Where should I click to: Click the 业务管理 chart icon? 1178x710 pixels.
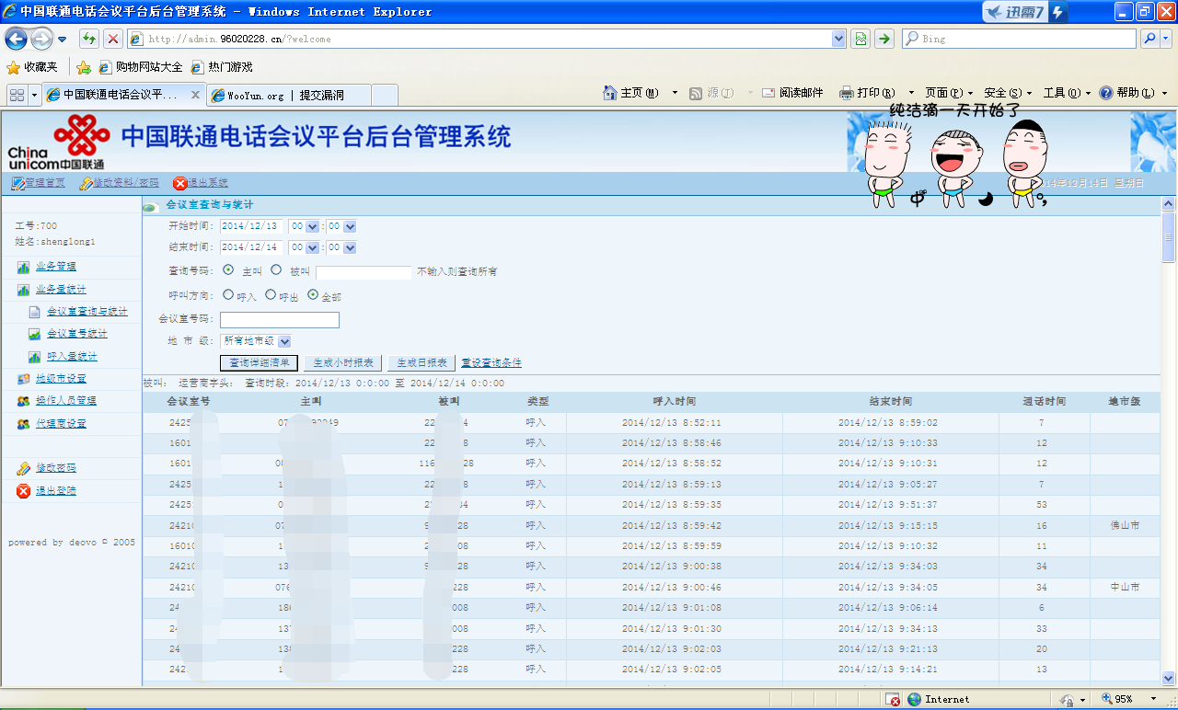(24, 268)
